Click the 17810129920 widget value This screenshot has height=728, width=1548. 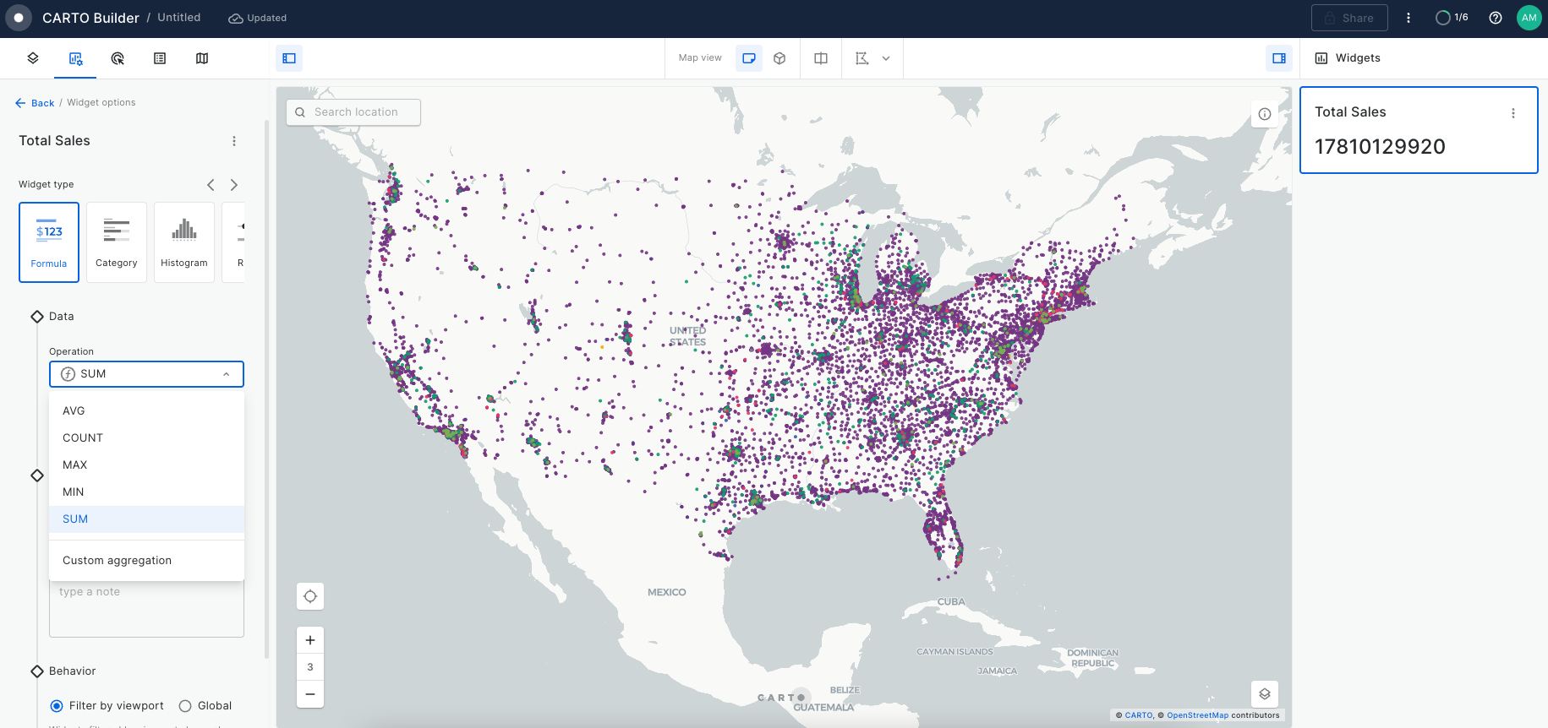(x=1380, y=147)
